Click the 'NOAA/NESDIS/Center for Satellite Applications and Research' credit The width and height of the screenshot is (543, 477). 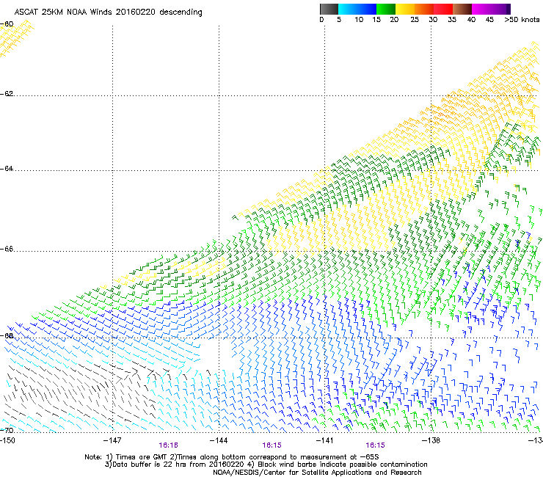click(317, 473)
